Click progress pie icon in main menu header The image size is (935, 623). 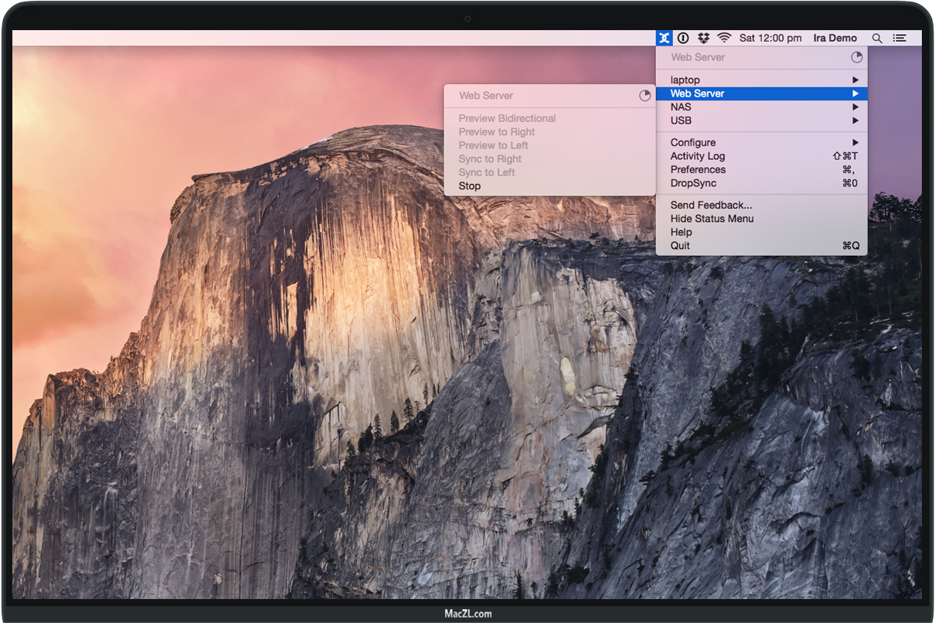tap(856, 57)
